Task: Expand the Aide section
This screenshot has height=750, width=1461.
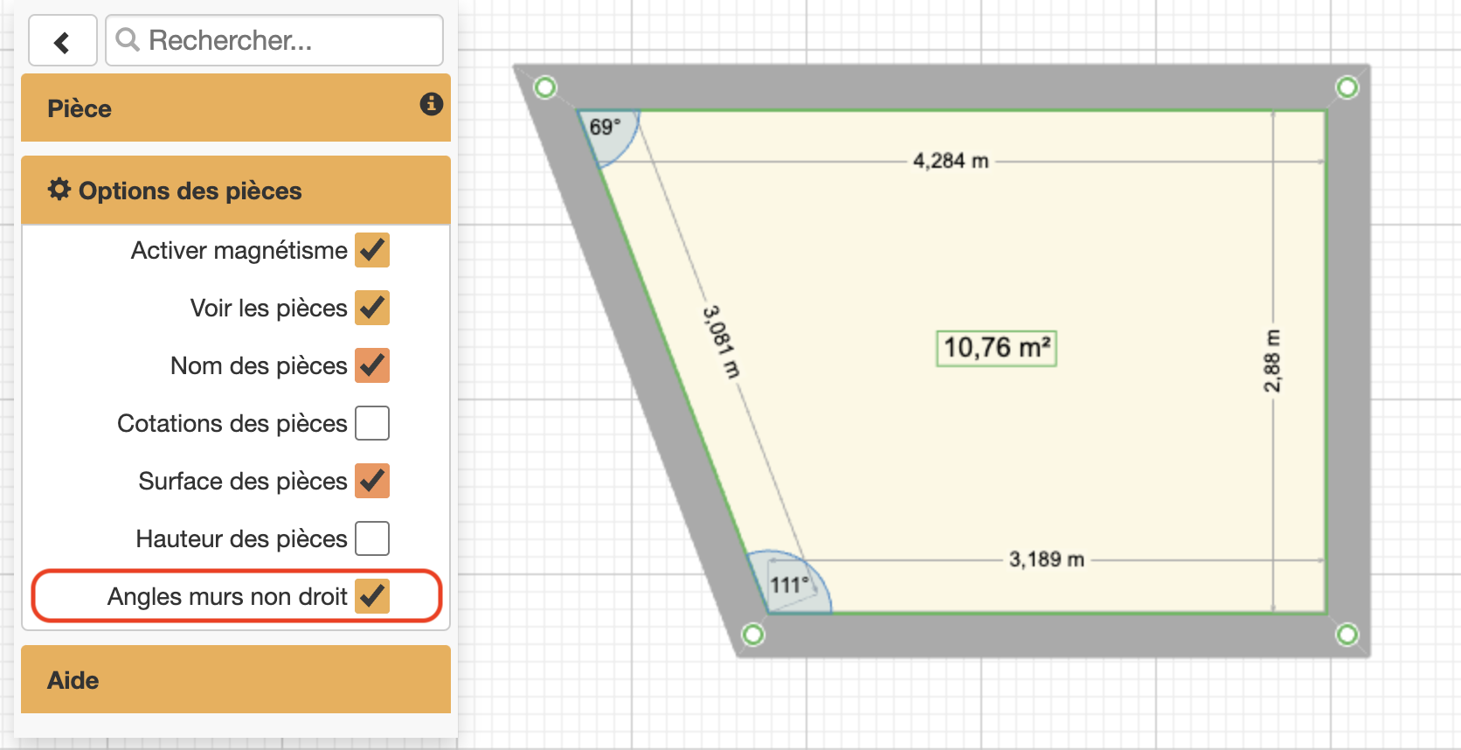Action: [x=236, y=680]
